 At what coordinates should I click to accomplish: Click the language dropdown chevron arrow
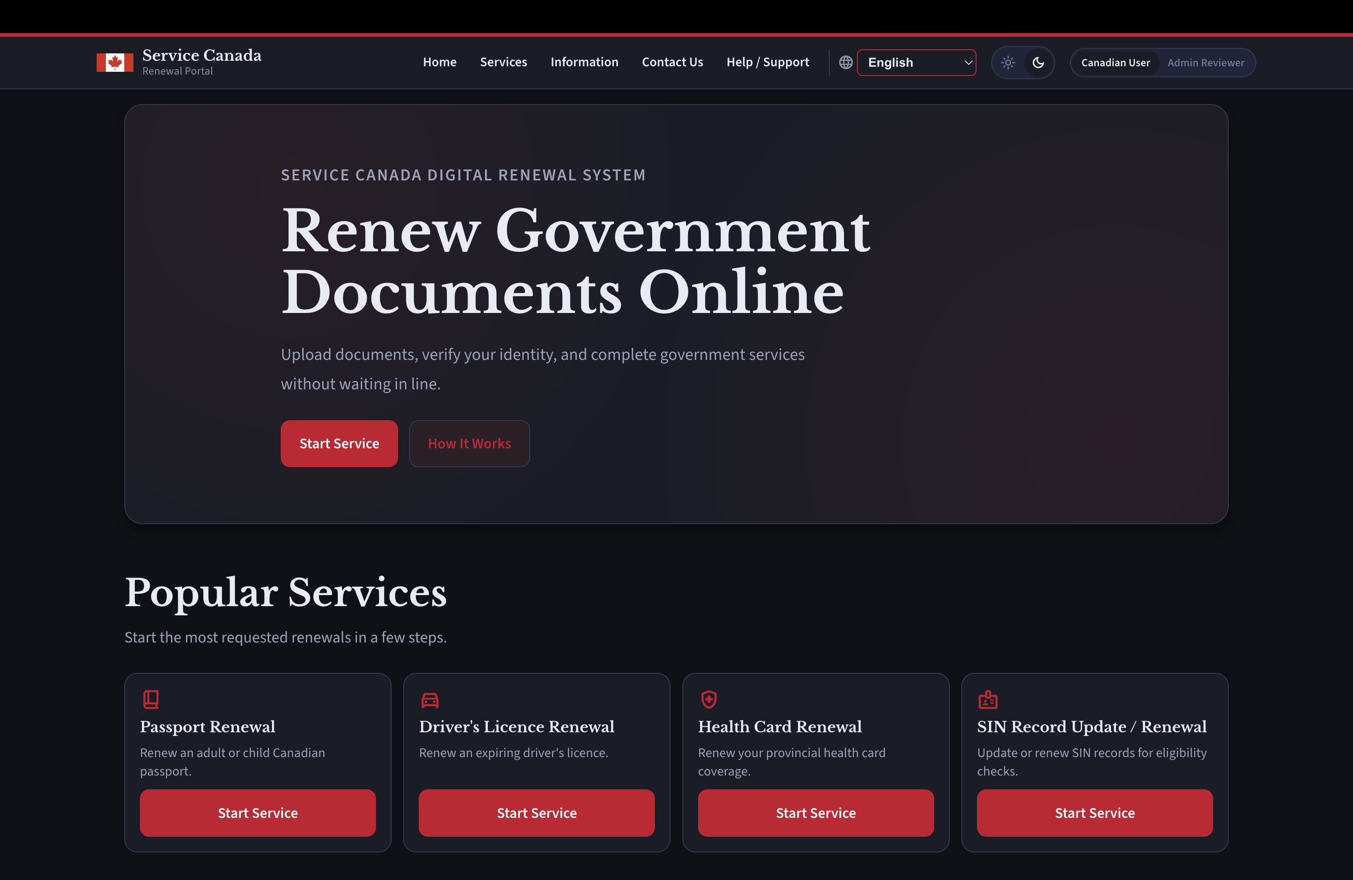click(x=968, y=63)
